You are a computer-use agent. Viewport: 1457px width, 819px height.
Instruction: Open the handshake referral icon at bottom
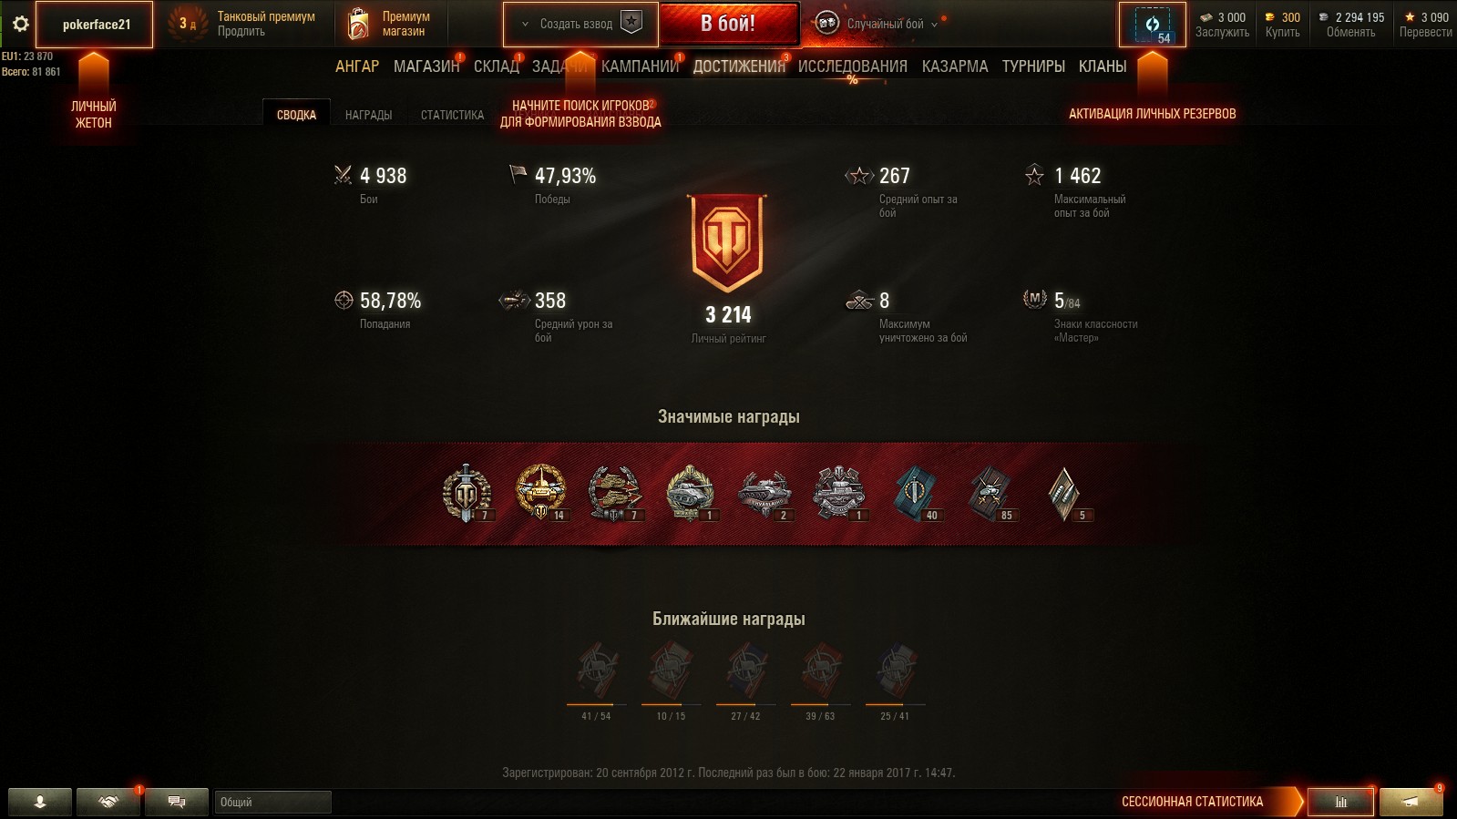point(108,802)
